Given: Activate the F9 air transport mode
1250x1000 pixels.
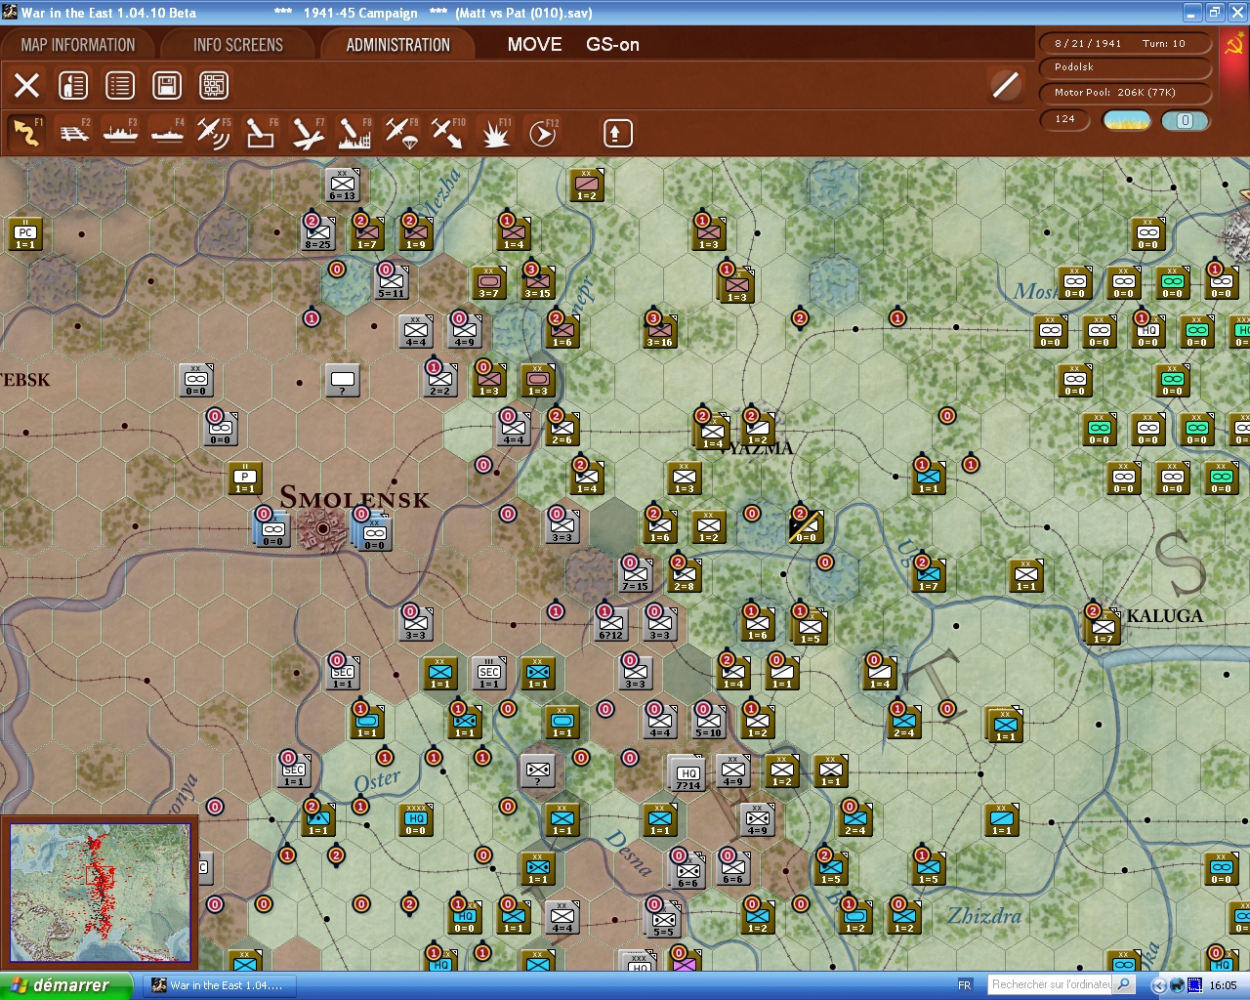Looking at the screenshot, I should point(401,133).
